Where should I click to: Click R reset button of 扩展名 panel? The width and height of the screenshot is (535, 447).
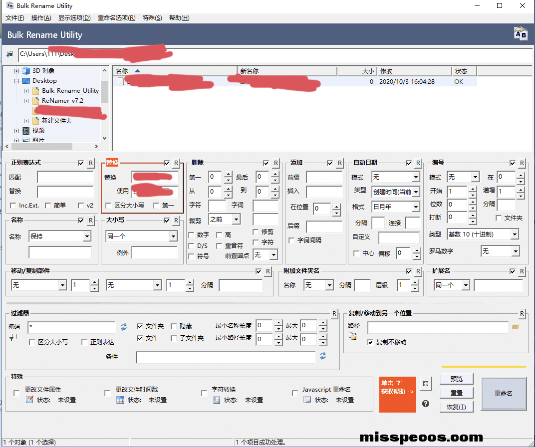point(522,271)
